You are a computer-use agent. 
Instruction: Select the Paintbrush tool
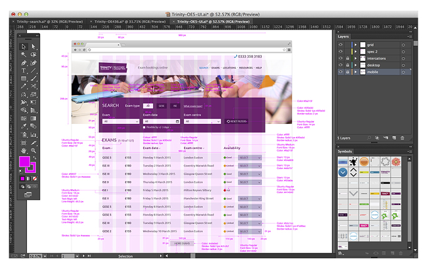coord(33,79)
